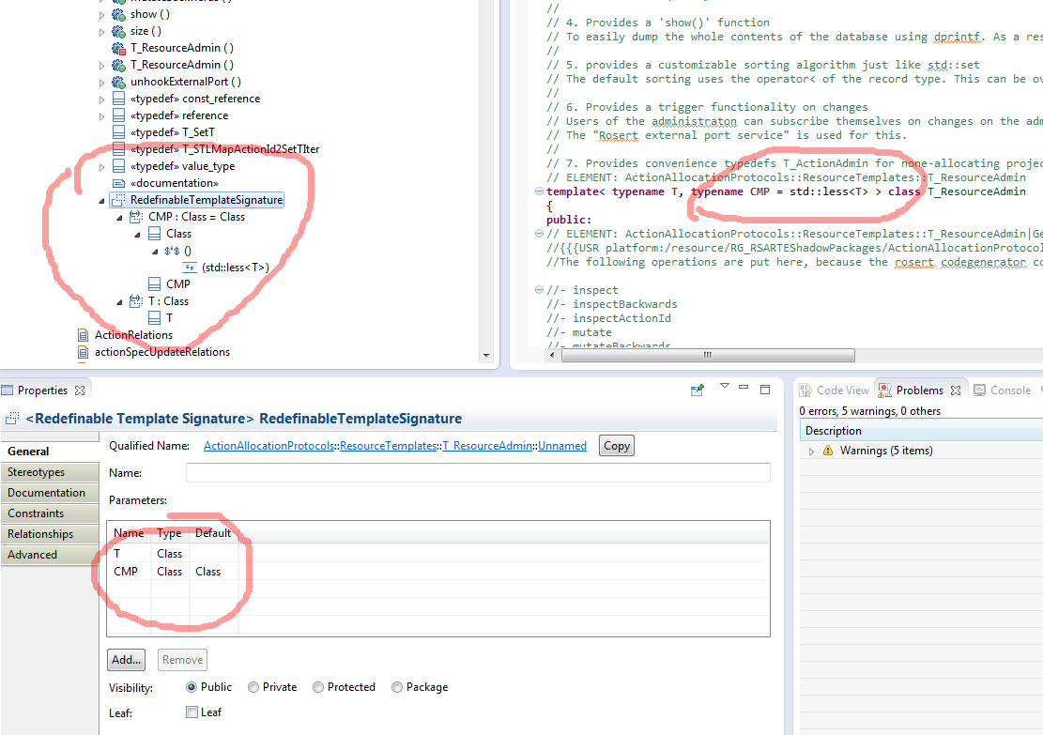Image resolution: width=1043 pixels, height=735 pixels.
Task: Select the Private visibility radio button
Action: (x=253, y=687)
